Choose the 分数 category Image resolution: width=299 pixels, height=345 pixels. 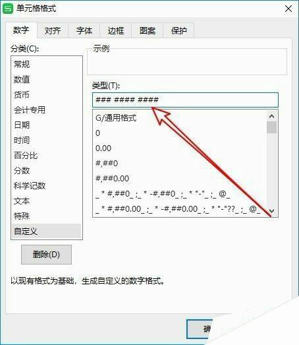(47, 170)
